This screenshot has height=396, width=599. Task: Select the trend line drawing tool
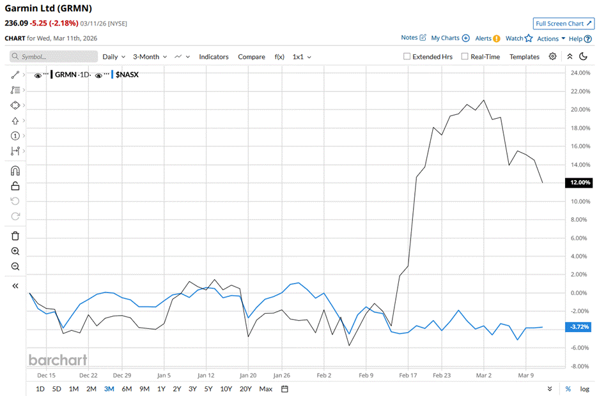(15, 75)
